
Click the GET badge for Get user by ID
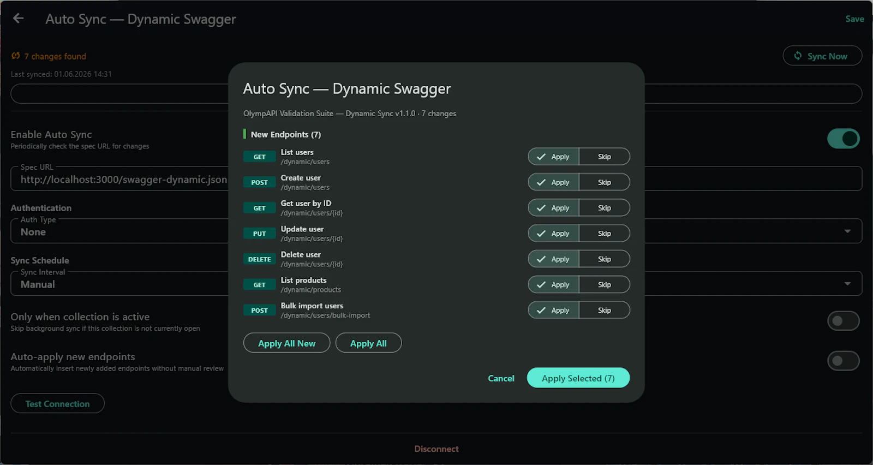(259, 208)
